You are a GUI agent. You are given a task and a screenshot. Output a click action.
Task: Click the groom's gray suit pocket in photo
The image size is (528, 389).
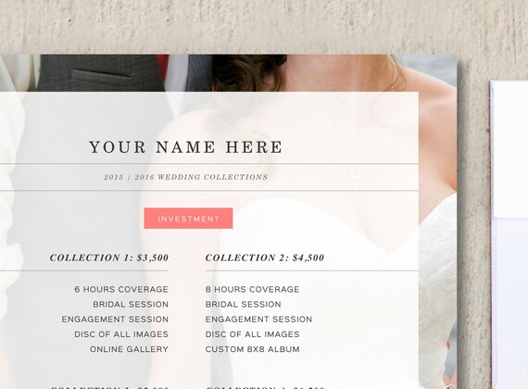click(100, 76)
